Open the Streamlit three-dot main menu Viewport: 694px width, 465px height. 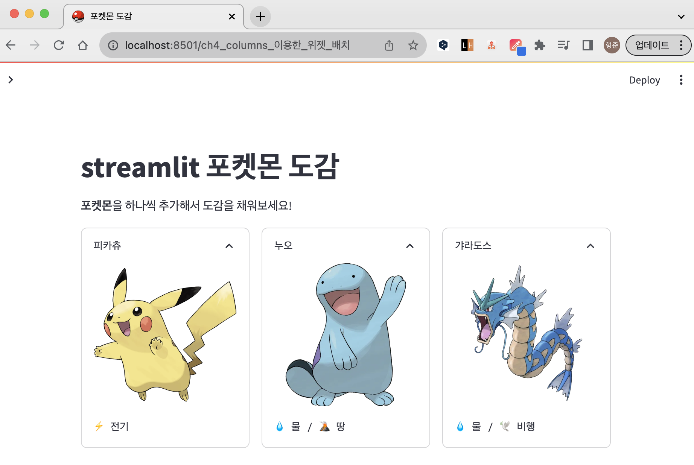click(681, 80)
